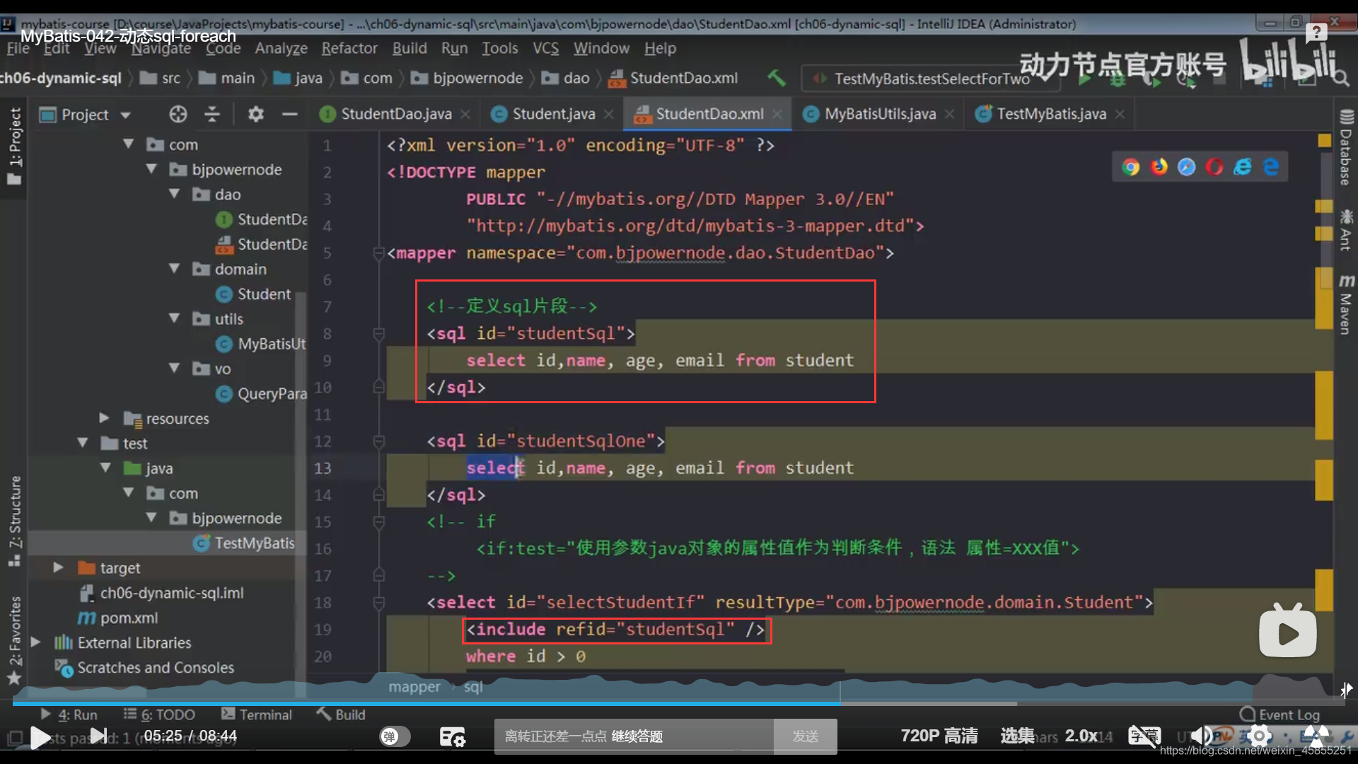This screenshot has width=1358, height=764.
Task: Open Search Everywhere magnifier icon
Action: (1340, 78)
